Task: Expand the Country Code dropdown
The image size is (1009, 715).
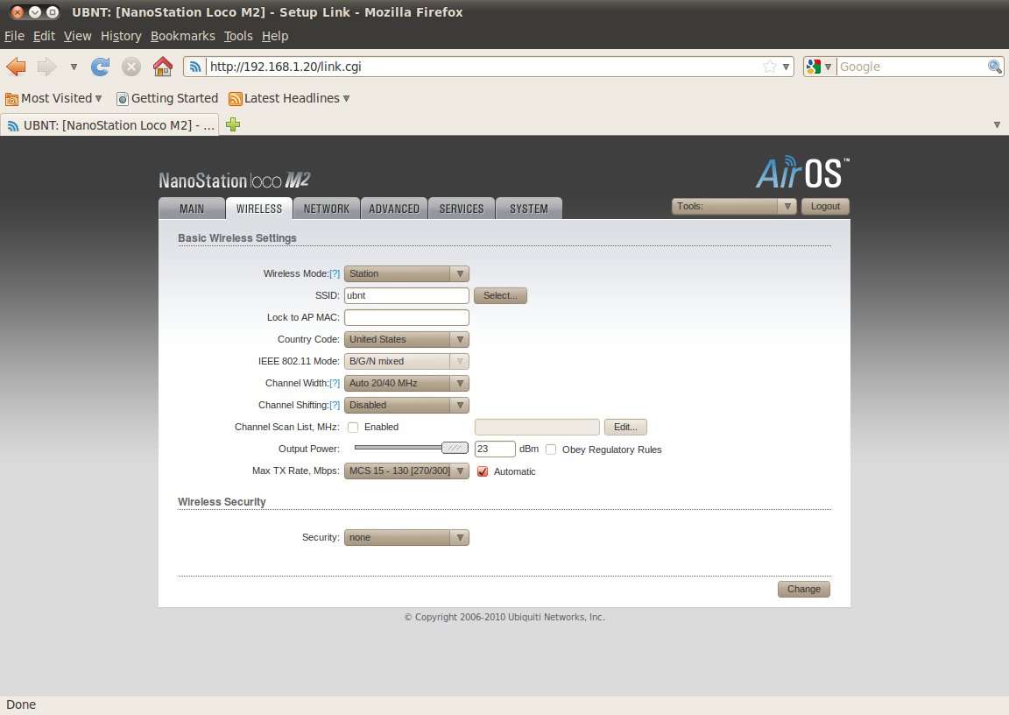Action: 406,339
